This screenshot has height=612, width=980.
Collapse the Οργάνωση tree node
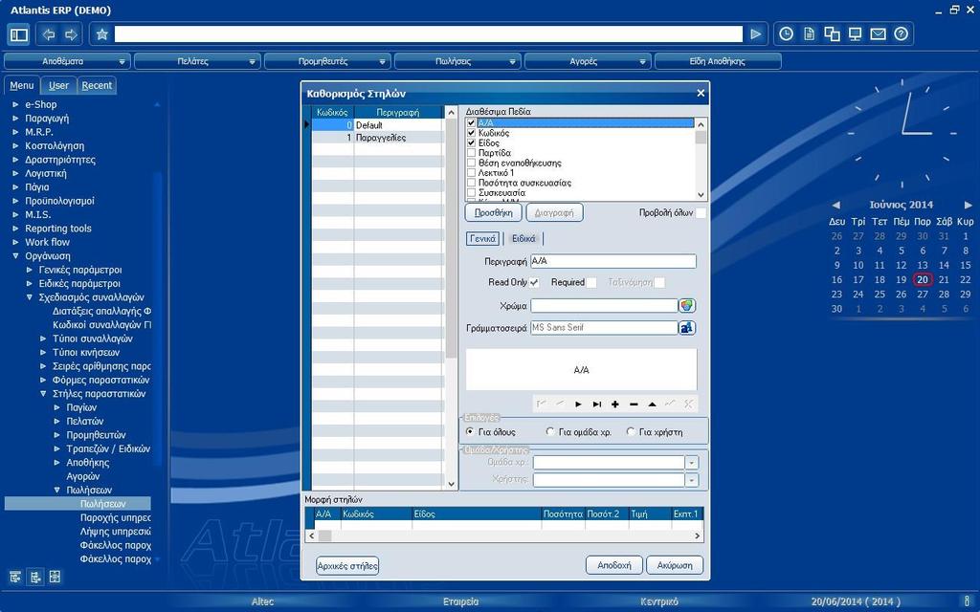click(x=15, y=256)
